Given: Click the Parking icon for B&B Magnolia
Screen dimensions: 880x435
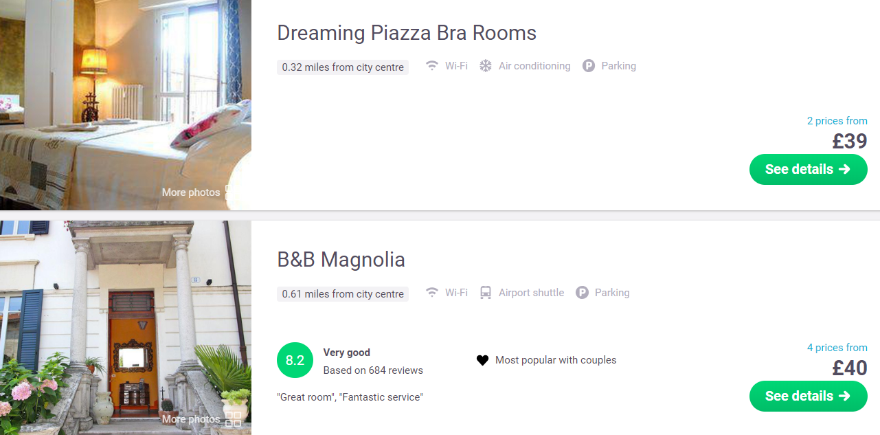Looking at the screenshot, I should tap(582, 293).
